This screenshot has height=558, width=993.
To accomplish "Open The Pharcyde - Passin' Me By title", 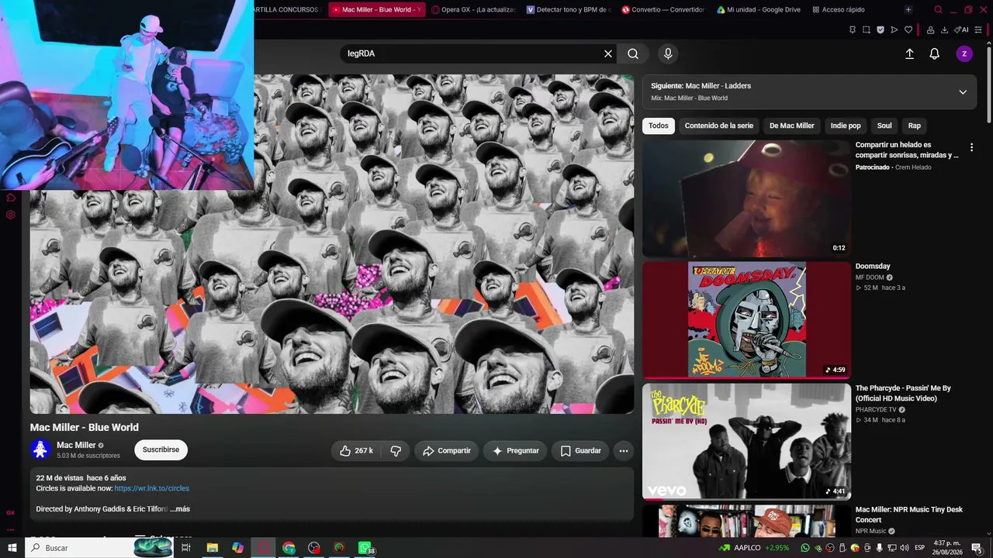I will click(x=903, y=394).
